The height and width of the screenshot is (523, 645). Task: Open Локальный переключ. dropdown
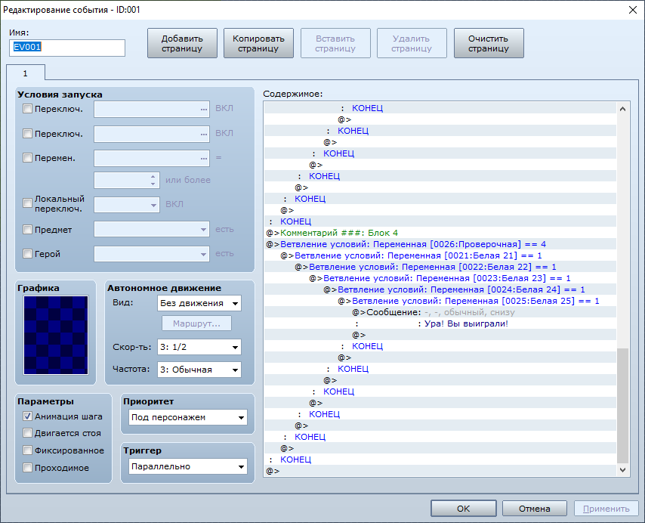tap(127, 205)
